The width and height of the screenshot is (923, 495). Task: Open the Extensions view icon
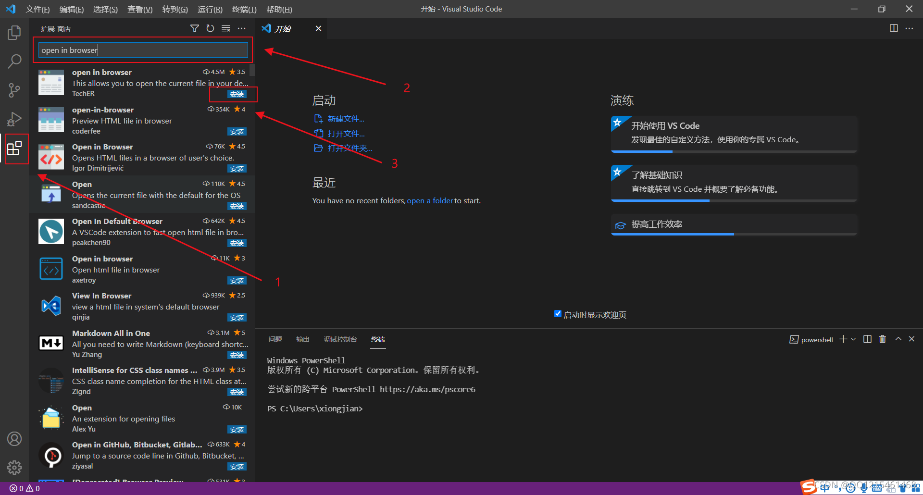click(14, 148)
